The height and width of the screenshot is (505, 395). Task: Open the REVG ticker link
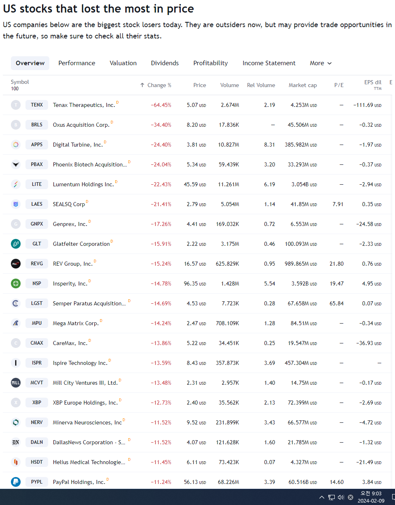[x=37, y=264]
